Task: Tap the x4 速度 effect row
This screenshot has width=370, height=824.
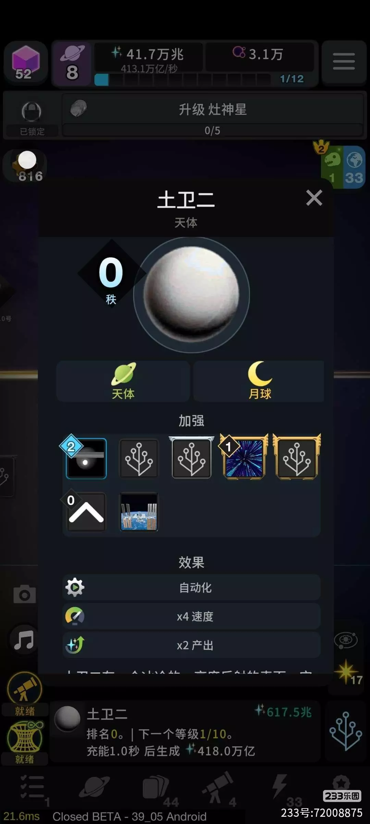Action: (192, 616)
